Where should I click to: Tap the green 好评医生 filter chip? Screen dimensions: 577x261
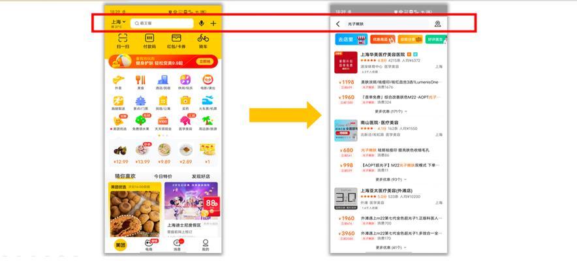click(x=436, y=39)
